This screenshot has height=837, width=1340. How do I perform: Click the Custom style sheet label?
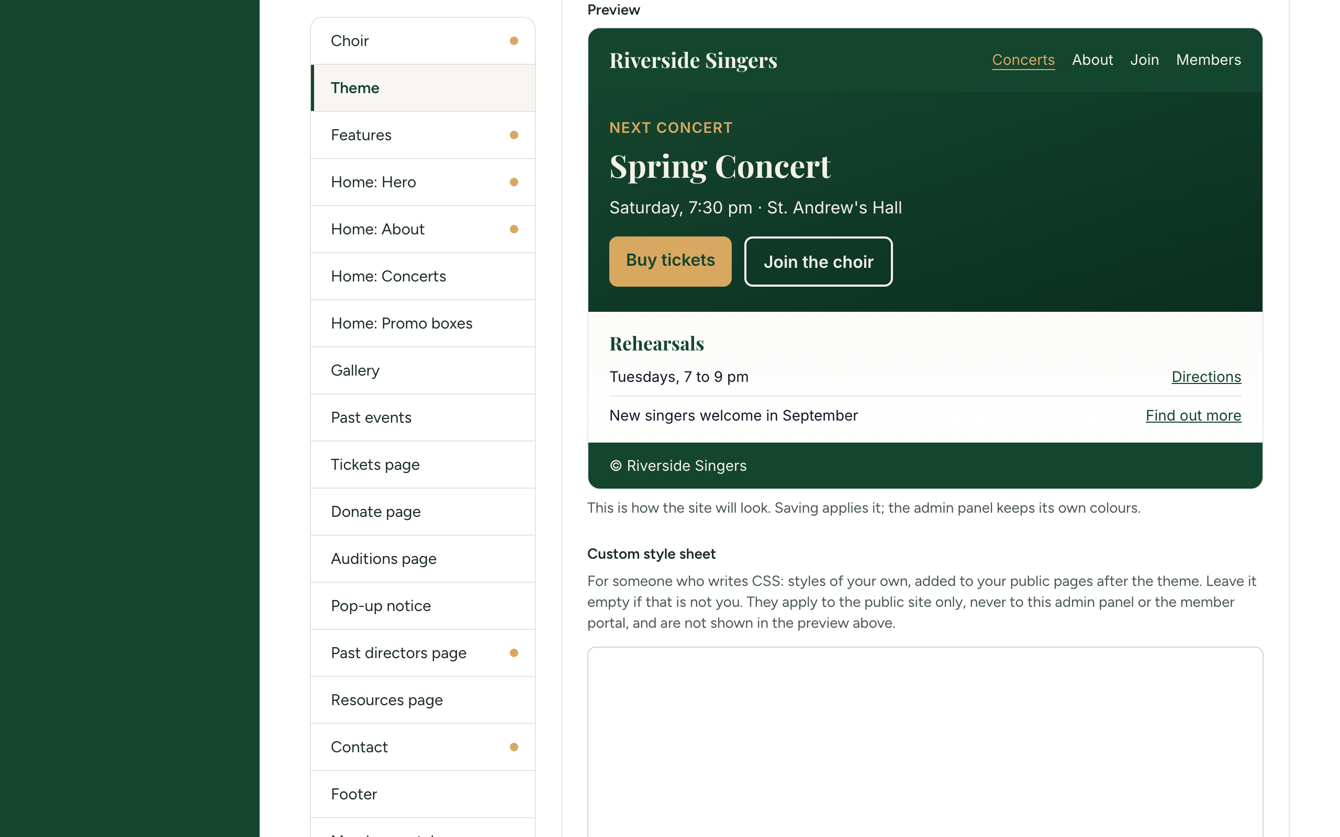coord(651,554)
